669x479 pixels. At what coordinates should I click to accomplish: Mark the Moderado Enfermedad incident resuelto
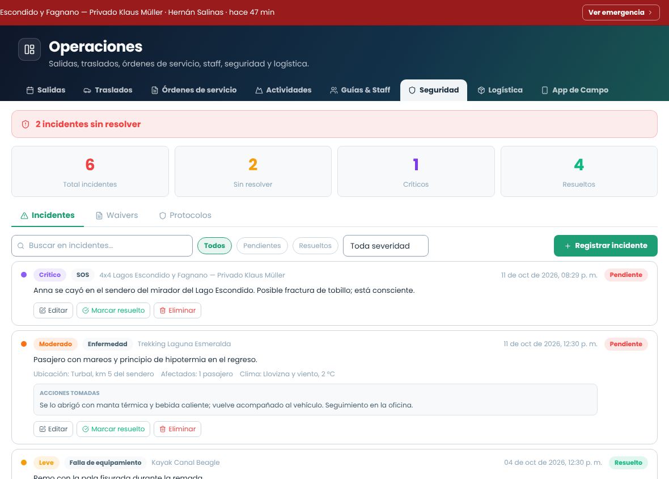point(113,429)
